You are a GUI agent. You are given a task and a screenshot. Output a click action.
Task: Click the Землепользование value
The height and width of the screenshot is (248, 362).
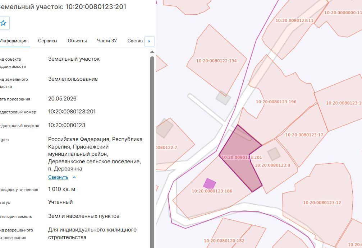pyautogui.click(x=73, y=79)
